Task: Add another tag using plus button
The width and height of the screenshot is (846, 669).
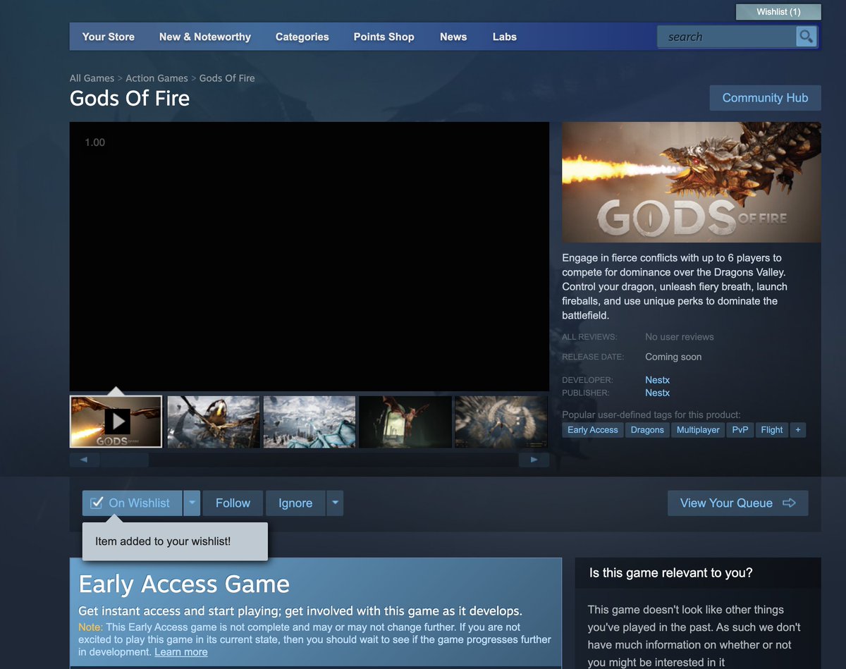Action: coord(797,430)
